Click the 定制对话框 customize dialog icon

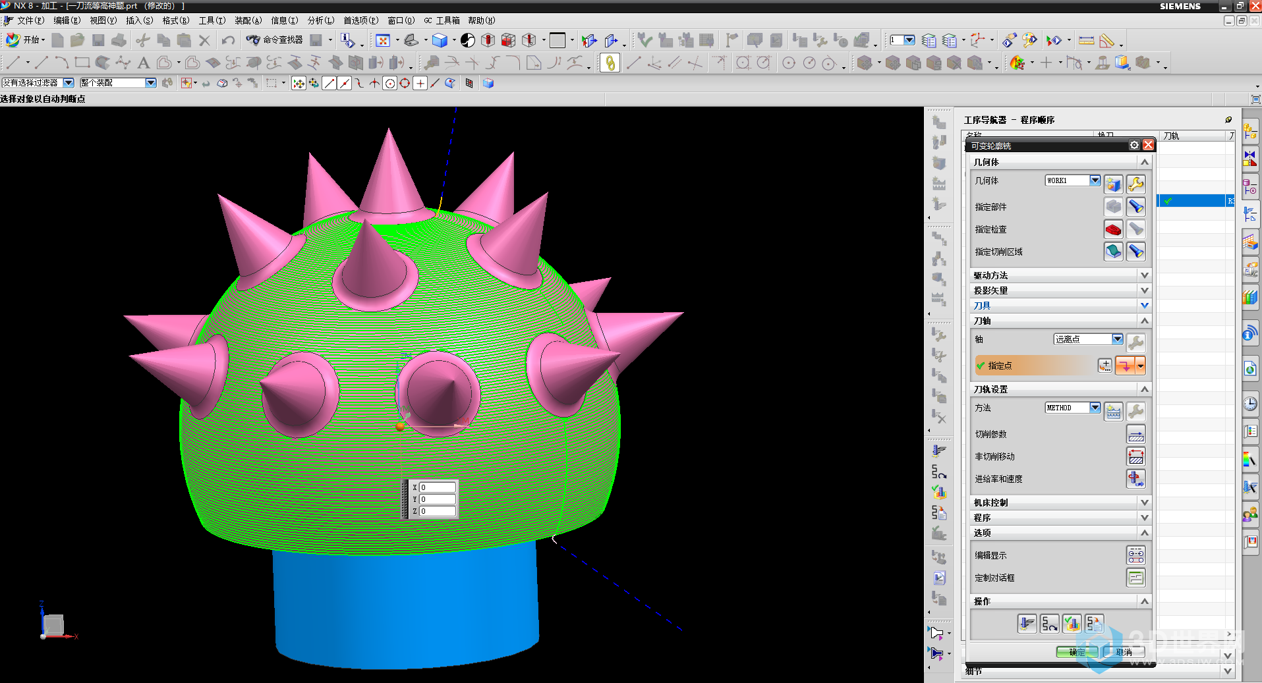[x=1135, y=578]
